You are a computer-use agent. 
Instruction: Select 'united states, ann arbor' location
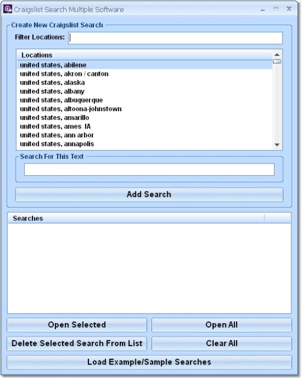click(x=145, y=135)
